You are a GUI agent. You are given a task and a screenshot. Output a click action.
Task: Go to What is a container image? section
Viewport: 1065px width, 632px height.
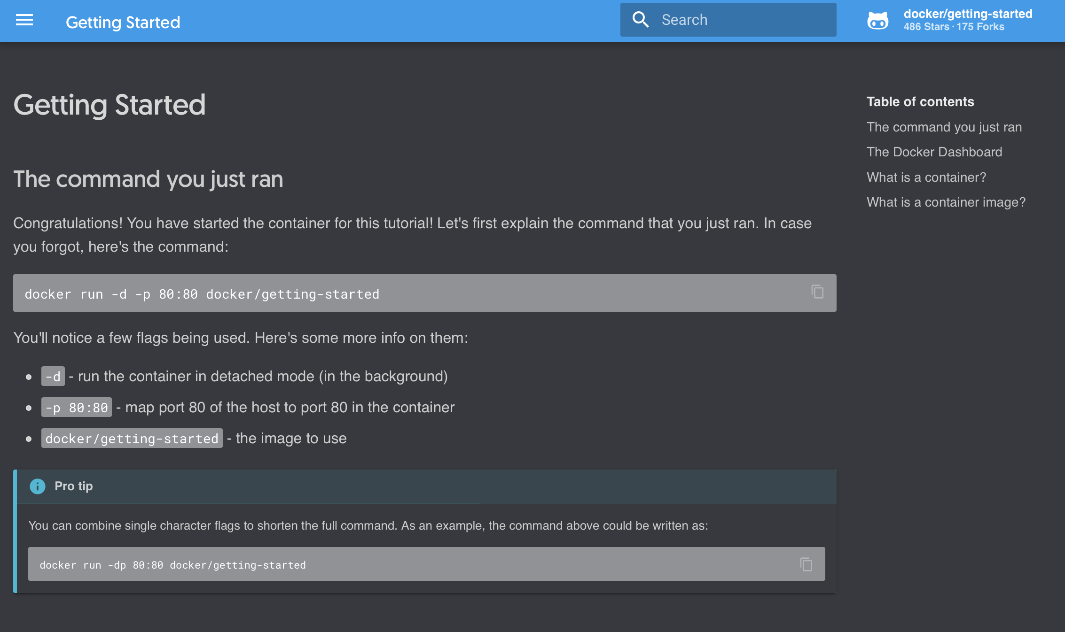[946, 202]
